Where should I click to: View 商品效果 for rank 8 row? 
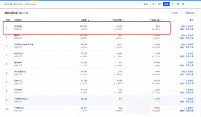click(x=190, y=93)
